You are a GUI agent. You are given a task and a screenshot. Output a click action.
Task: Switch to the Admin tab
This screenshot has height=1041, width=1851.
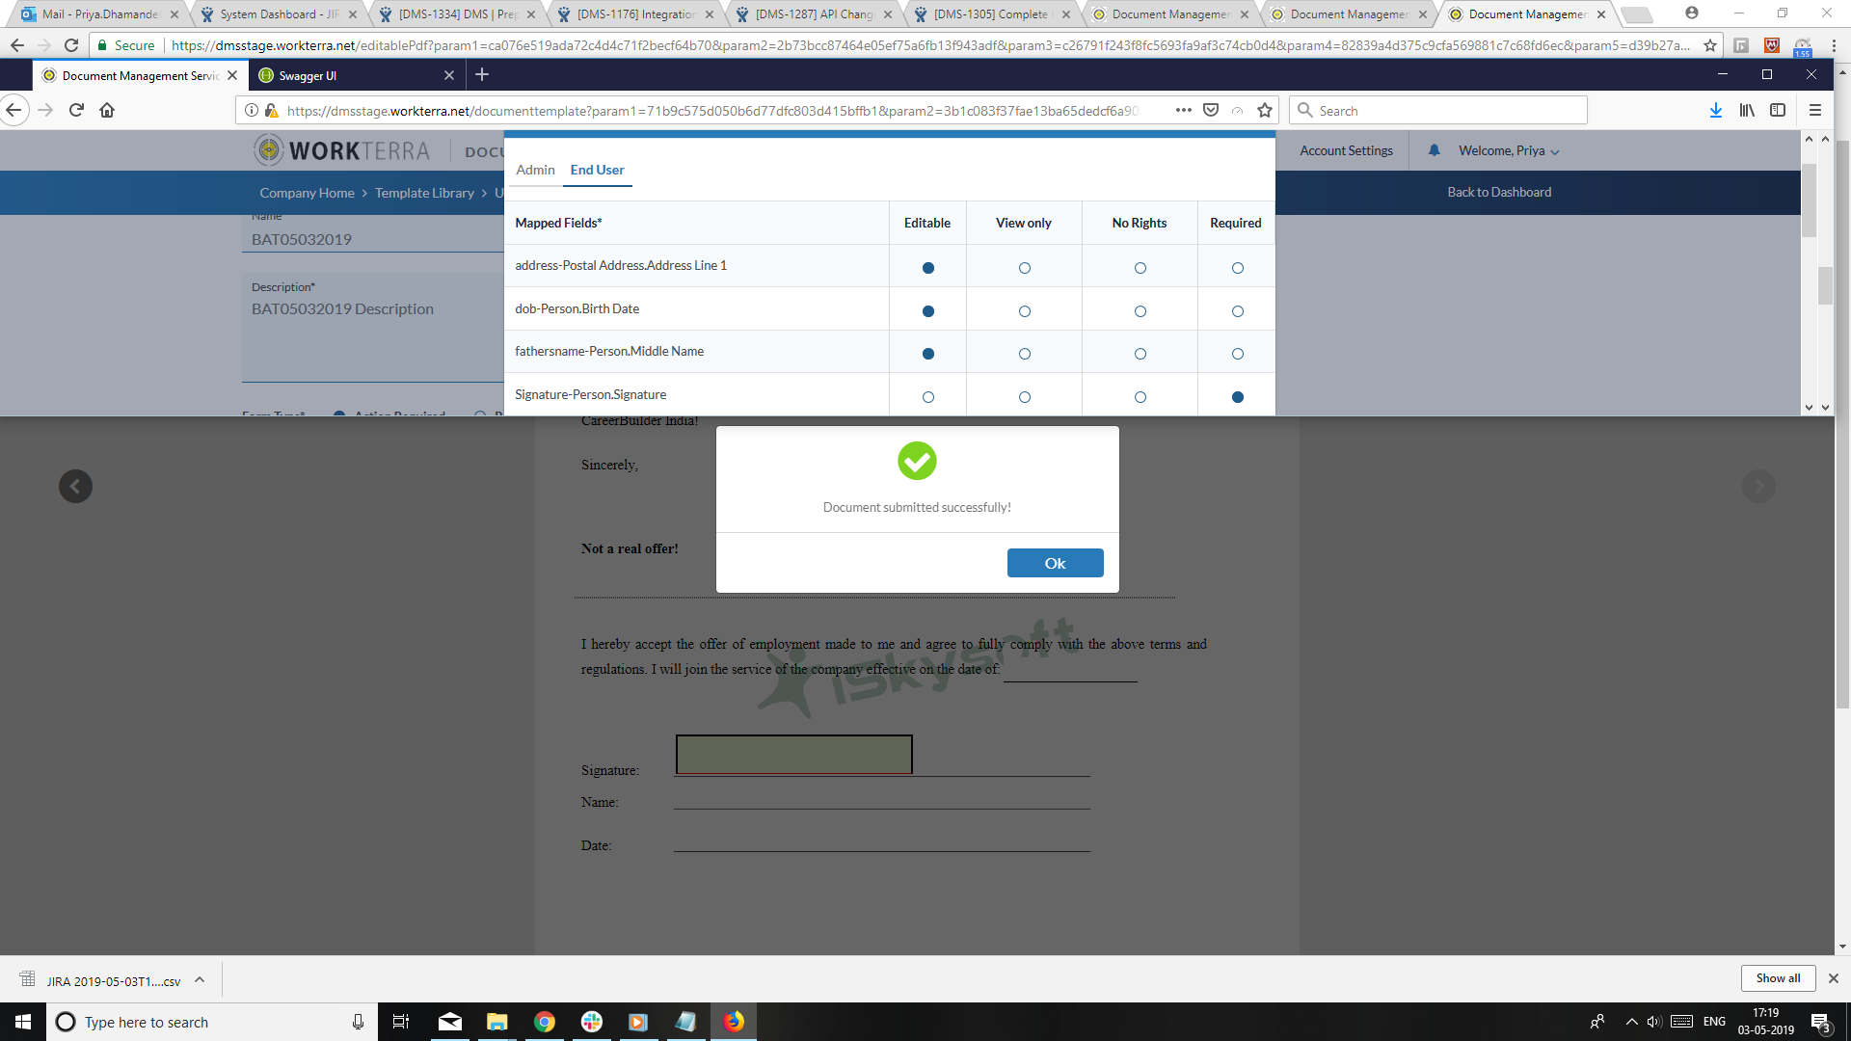(535, 170)
